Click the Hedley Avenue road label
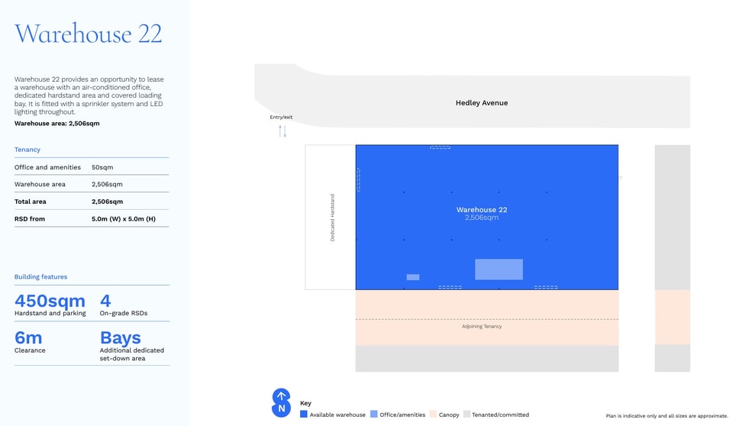Image resolution: width=736 pixels, height=426 pixels. click(482, 103)
